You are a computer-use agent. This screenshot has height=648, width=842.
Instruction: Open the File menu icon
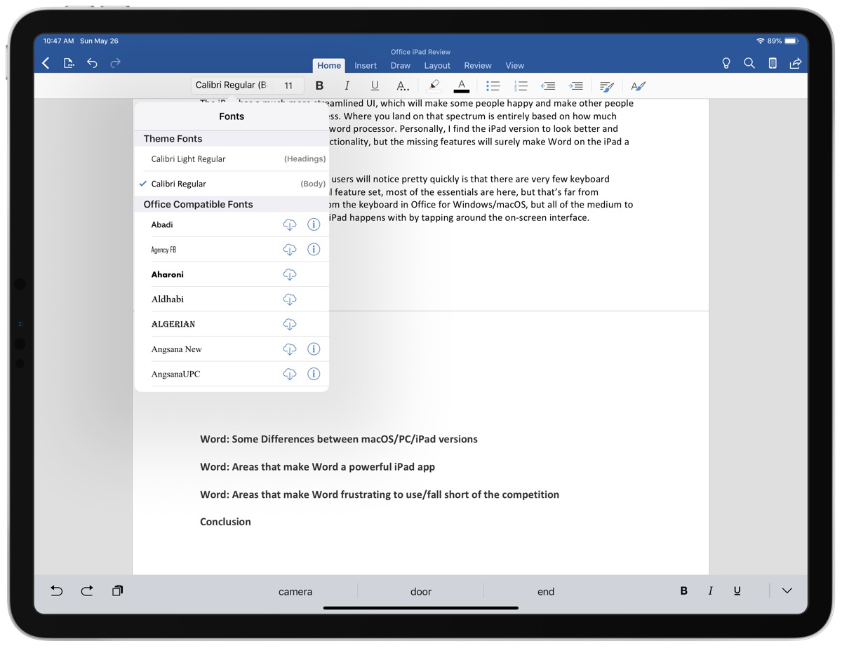coord(69,63)
